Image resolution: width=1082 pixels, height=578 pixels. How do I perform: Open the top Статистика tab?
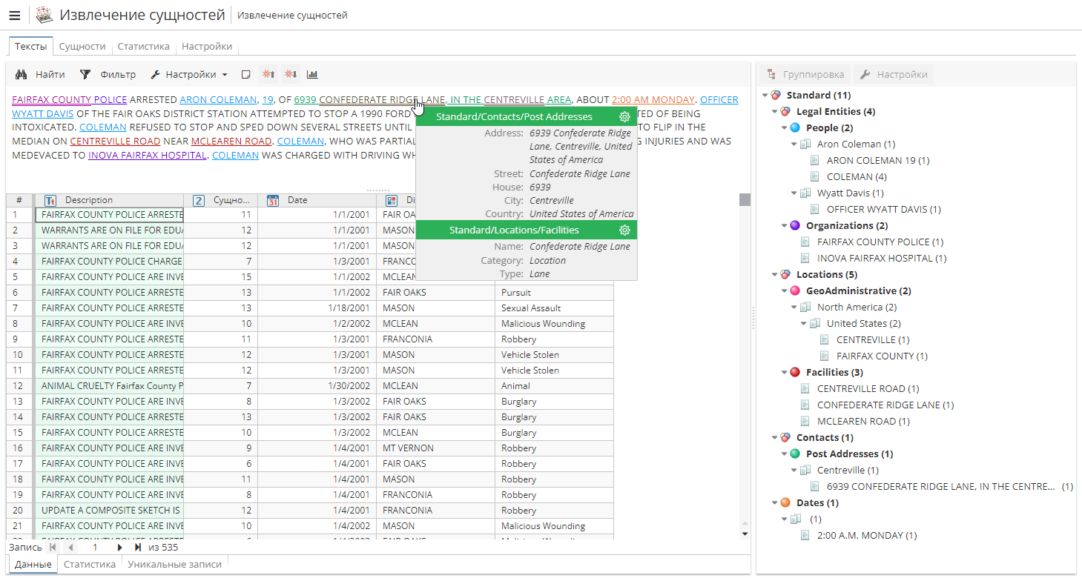coord(143,46)
